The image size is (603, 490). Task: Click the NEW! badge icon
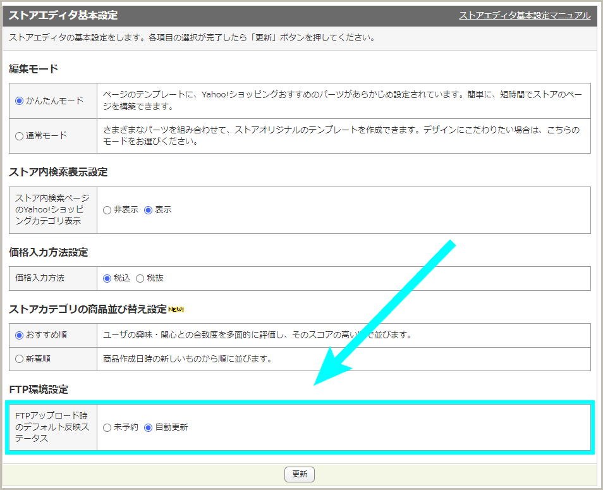coord(176,309)
